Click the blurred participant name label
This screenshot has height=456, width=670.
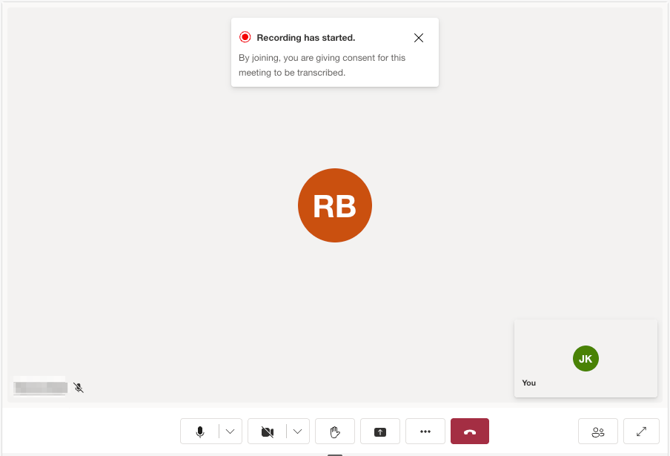(40, 387)
